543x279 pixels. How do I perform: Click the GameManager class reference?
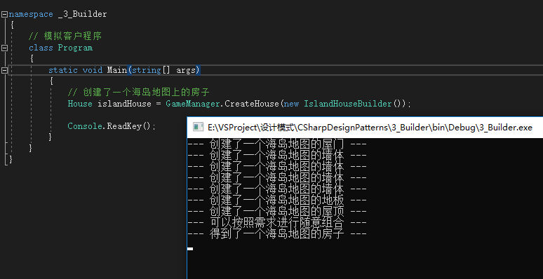(x=193, y=104)
